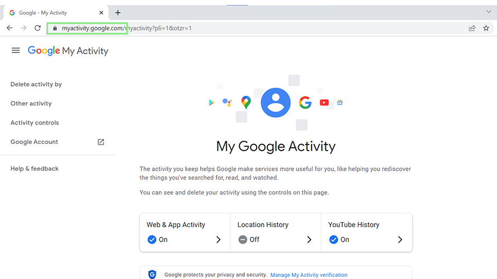497x279 pixels.
Task: Open Google Account in sidebar
Action: coord(34,142)
